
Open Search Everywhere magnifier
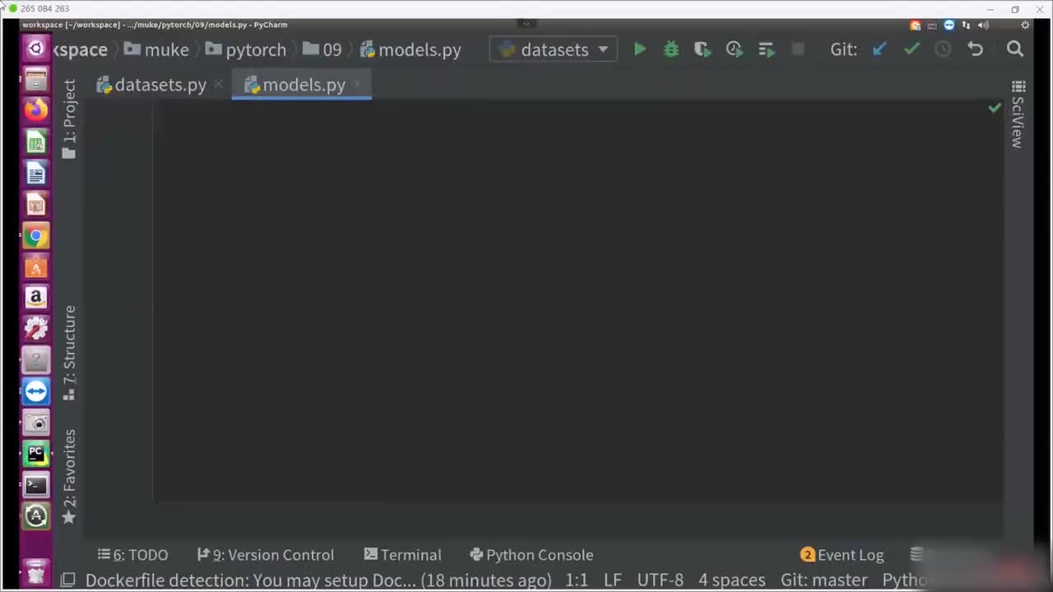(1015, 49)
